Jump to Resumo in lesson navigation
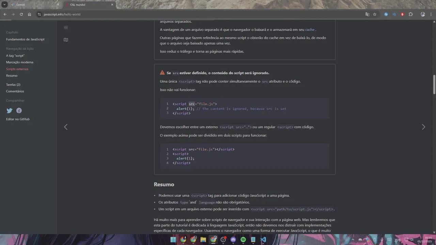Screen dimensions: 436x245 coord(12,76)
